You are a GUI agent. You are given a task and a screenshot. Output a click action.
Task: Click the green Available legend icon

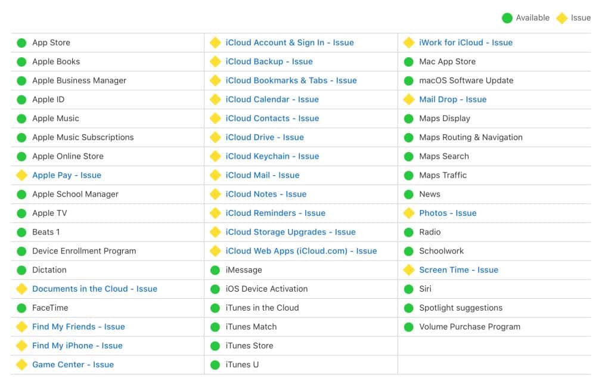point(507,18)
